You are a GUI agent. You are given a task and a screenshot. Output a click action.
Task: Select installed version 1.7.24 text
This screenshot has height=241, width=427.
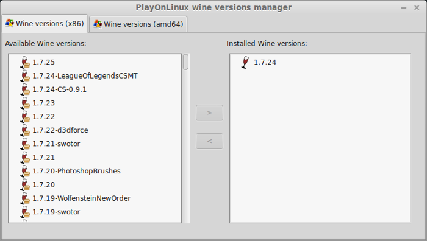pos(265,62)
